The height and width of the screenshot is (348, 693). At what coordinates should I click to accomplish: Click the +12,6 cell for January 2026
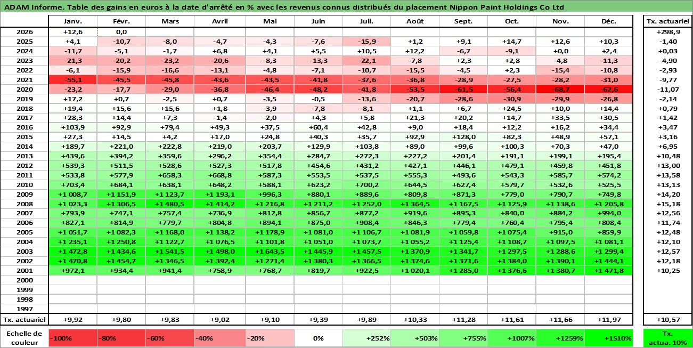(72, 32)
